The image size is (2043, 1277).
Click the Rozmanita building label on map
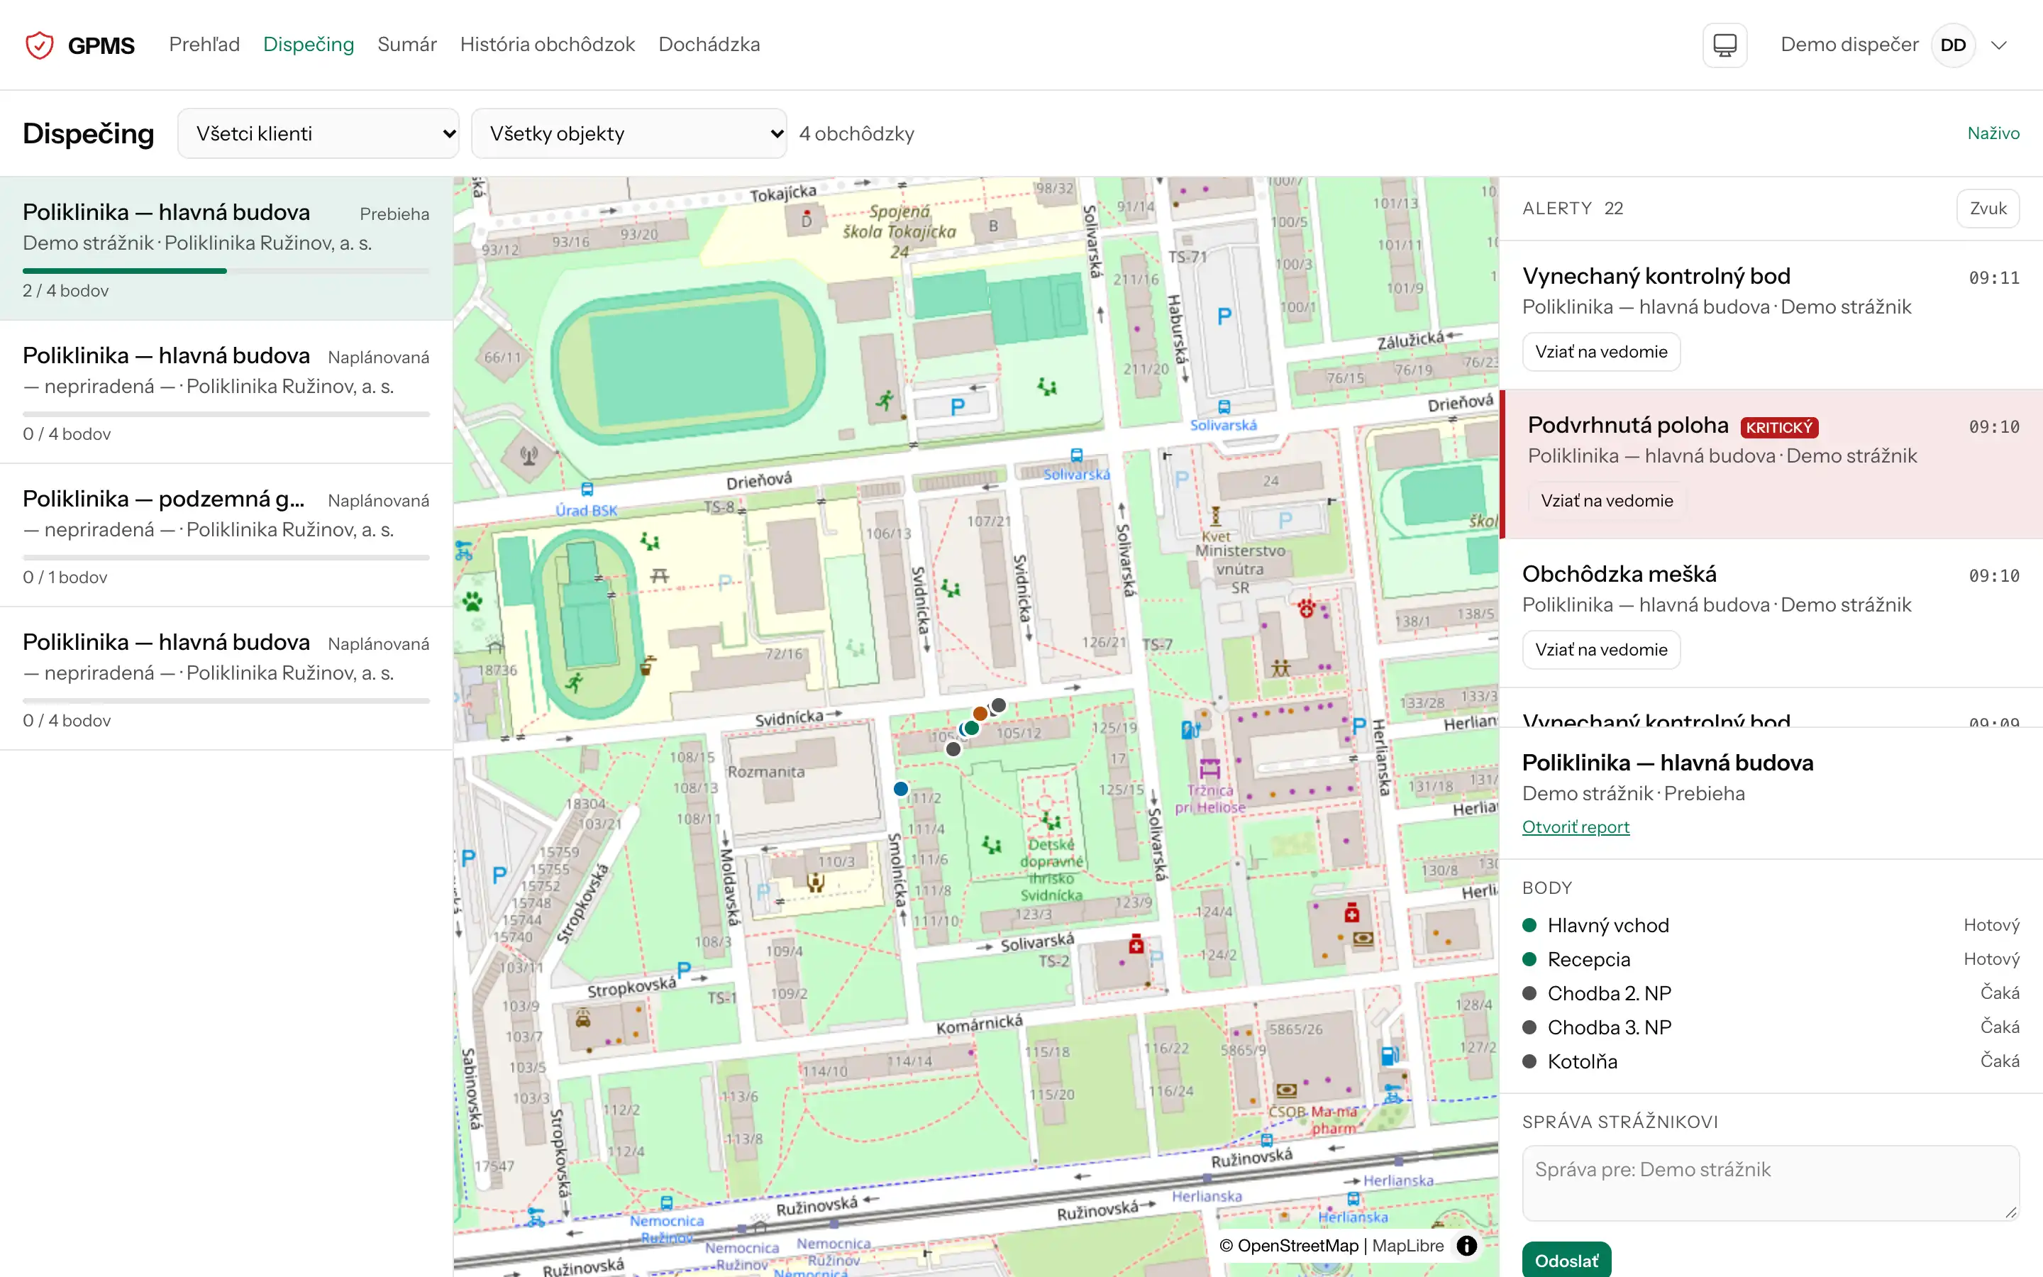tap(767, 772)
